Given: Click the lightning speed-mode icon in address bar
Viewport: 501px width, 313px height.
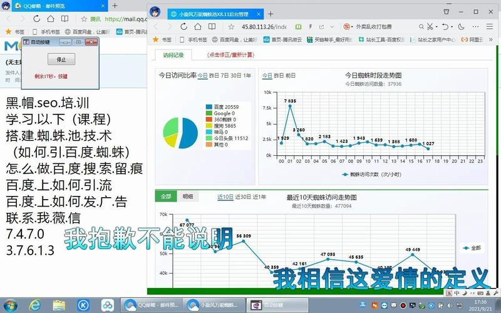Looking at the screenshot, I should (310, 27).
